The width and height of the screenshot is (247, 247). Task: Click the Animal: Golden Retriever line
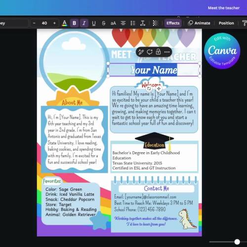pos(71,214)
